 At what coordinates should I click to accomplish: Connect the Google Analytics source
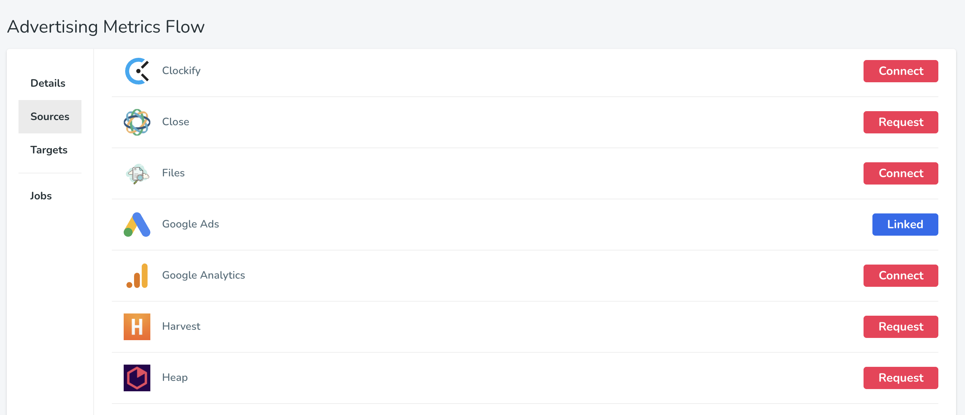coord(901,276)
